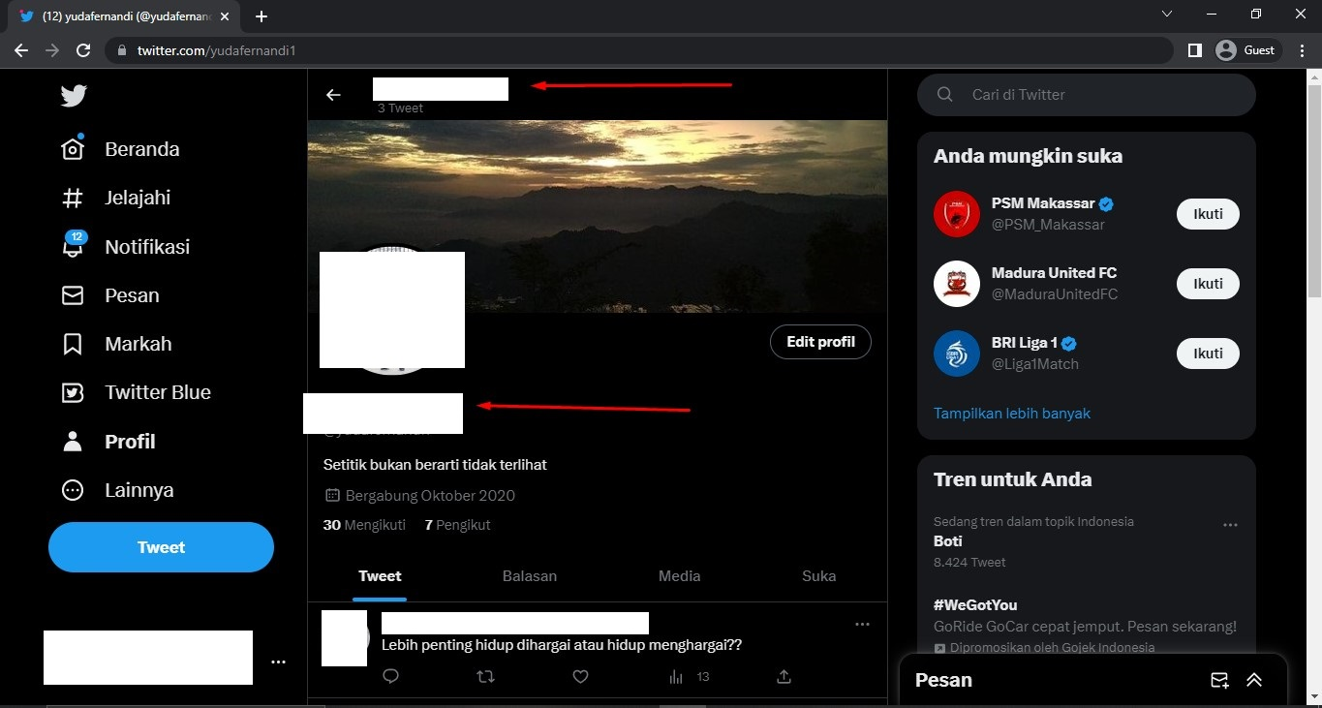Viewport: 1322px width, 708px height.
Task: Follow PSM Makassar with Ikuti button
Action: click(1208, 214)
